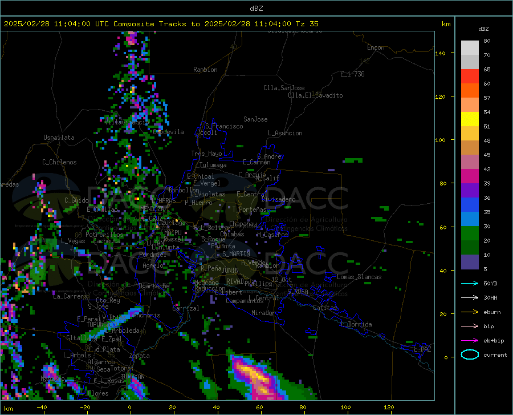Click the 42 dBZ magenta legend swatch

[x=470, y=176]
